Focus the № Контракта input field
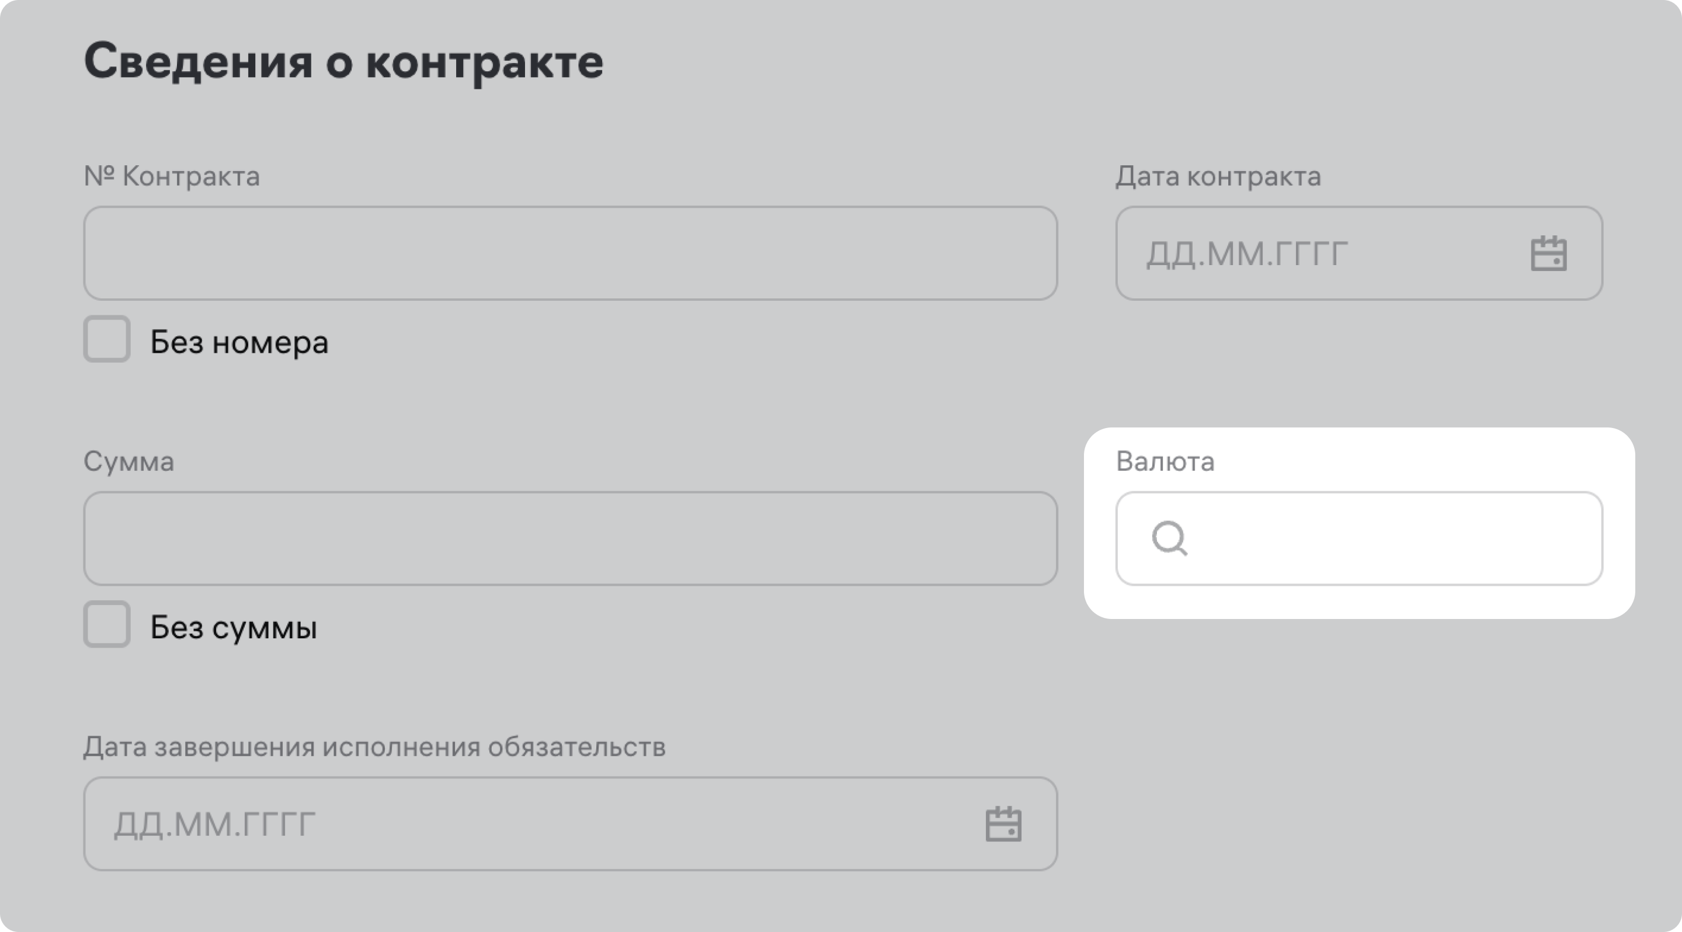The image size is (1682, 932). point(569,253)
